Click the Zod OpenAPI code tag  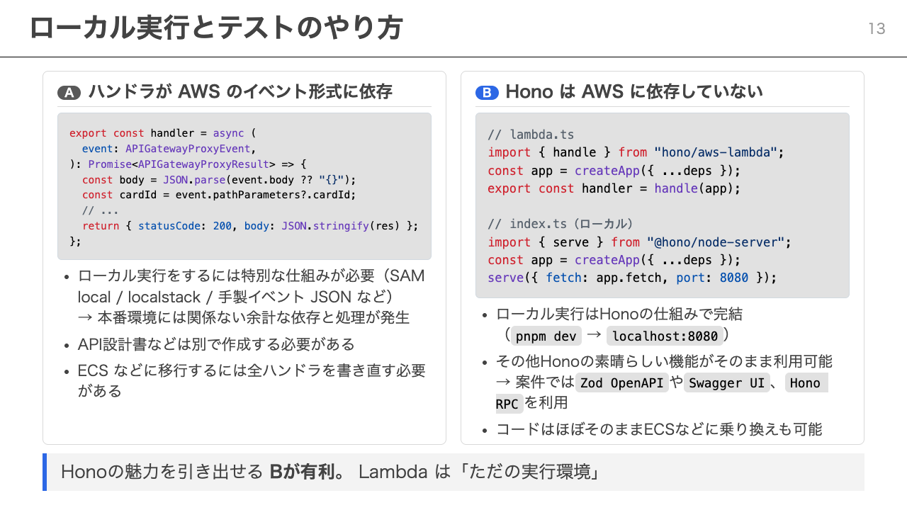click(621, 383)
